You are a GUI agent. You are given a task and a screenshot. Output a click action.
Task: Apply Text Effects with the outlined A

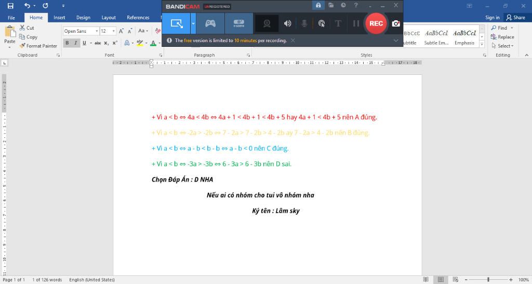pyautogui.click(x=127, y=43)
